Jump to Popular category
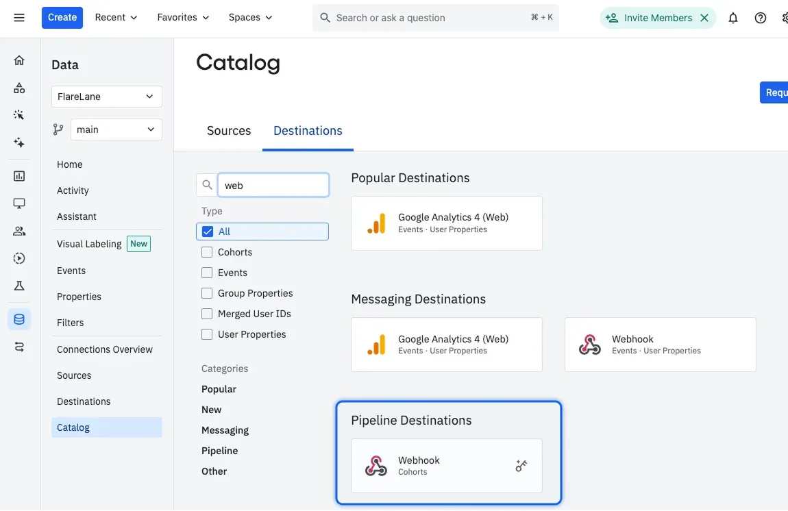The height and width of the screenshot is (511, 788). [219, 389]
